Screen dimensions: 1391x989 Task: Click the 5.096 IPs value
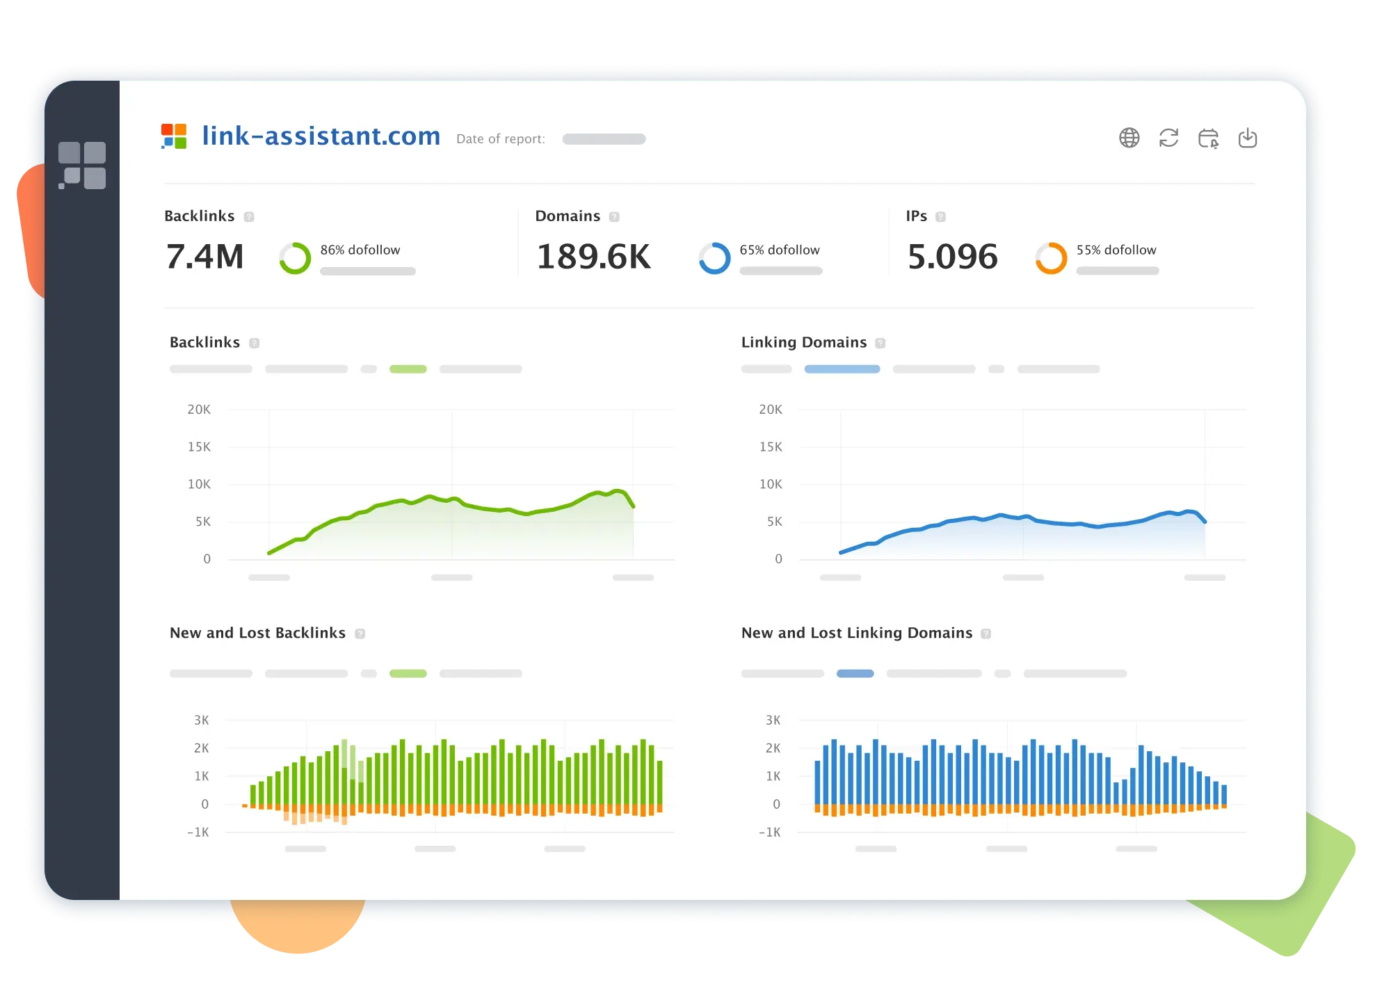952,257
